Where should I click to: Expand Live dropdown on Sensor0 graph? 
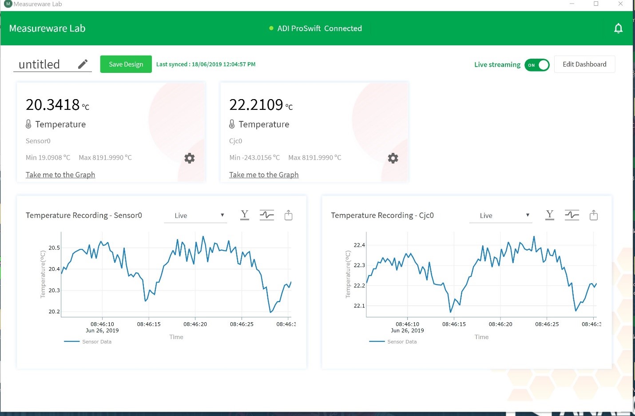pos(195,216)
